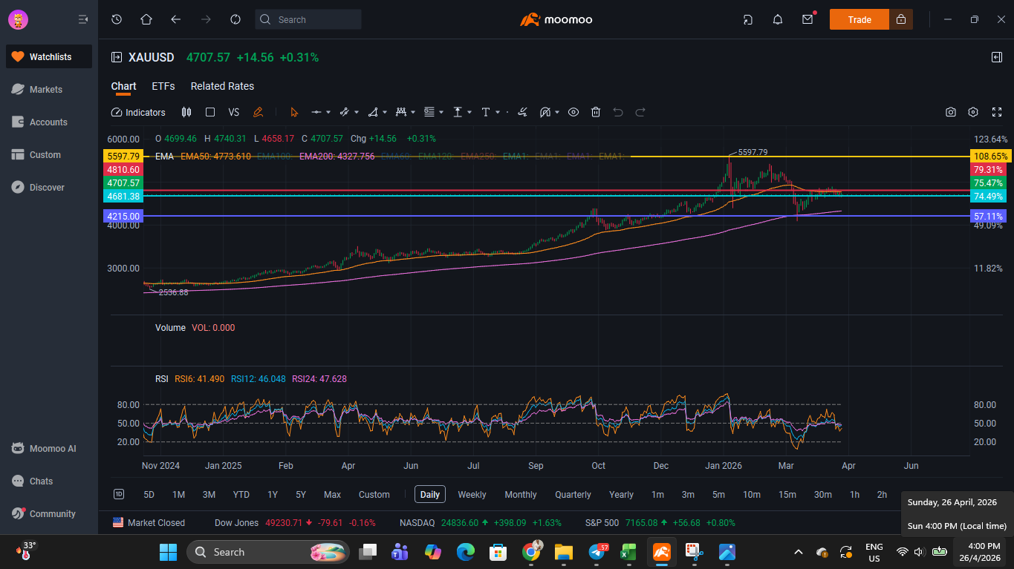Open the Indicators panel
This screenshot has width=1014, height=569.
(138, 112)
